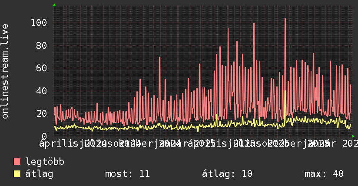
Task: Select the átlag legend label beside yellow swatch
Action: click(39, 174)
